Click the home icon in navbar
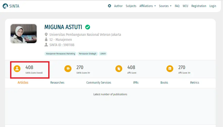223x127 pixels. 109,6
